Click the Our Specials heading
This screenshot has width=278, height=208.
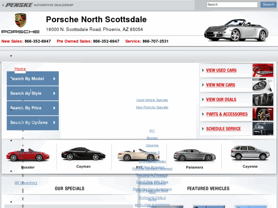pos(70,189)
